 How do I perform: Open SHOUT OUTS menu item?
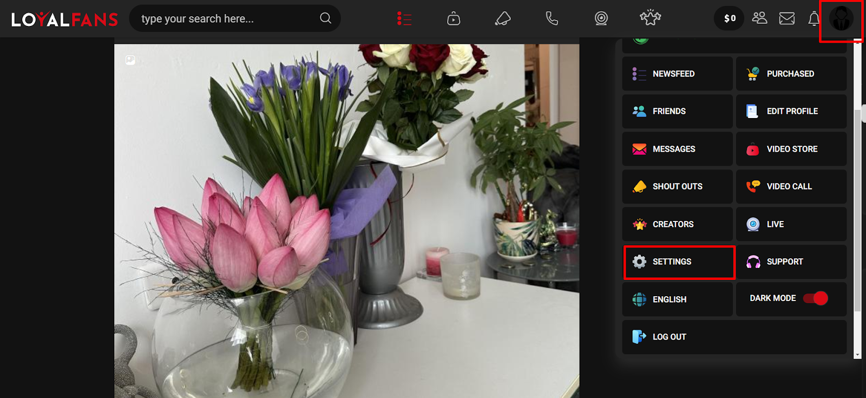click(x=677, y=186)
